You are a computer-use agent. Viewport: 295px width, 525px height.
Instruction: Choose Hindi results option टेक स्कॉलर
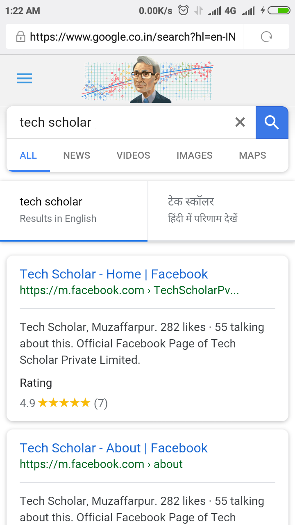tap(222, 211)
